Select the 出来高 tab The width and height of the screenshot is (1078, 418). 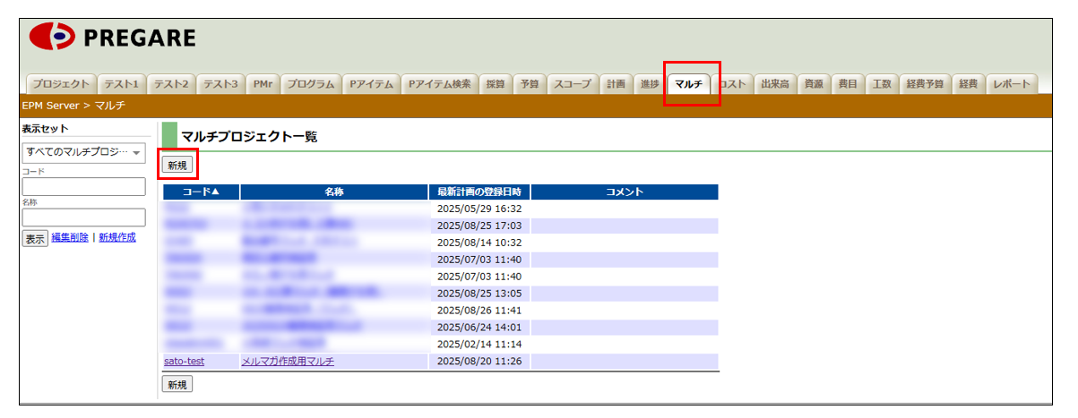click(774, 84)
